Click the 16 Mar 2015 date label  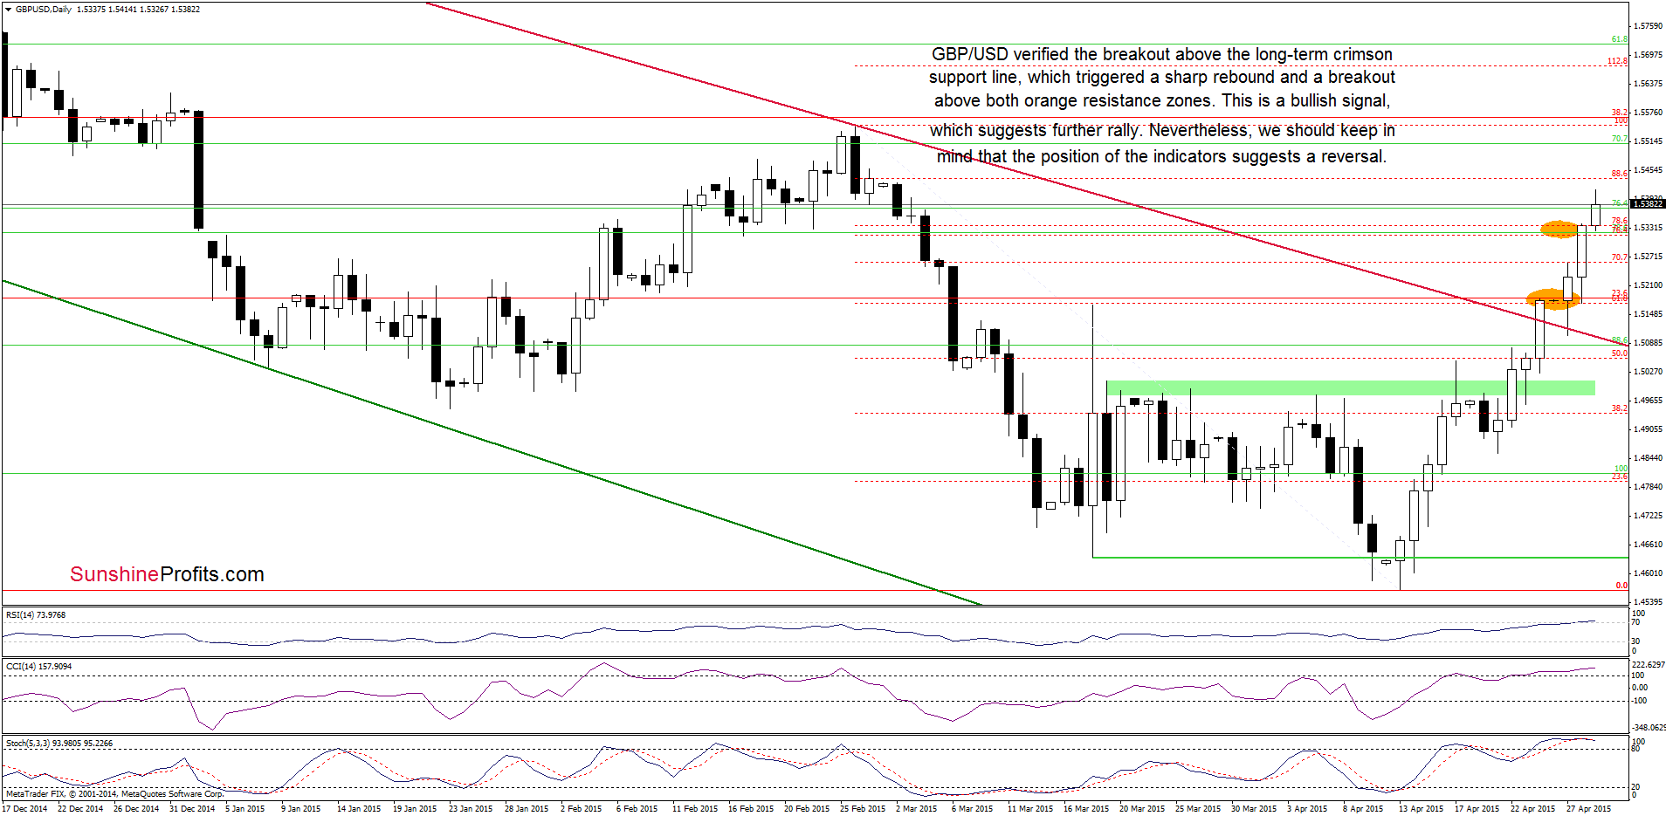[1086, 809]
